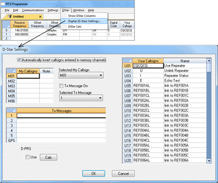Screen dimensions: 218x183
Task: Click select-all corner of Your Callsigns grid
Action: (x=127, y=61)
